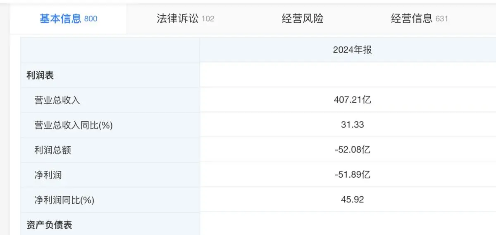Open the 基本信息 tab

68,19
